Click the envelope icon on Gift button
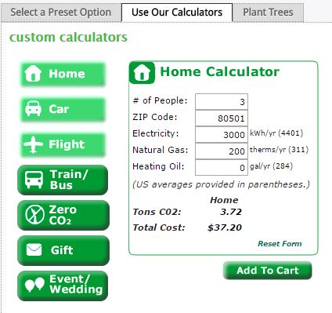Image resolution: width=332 pixels, height=313 pixels. point(34,249)
